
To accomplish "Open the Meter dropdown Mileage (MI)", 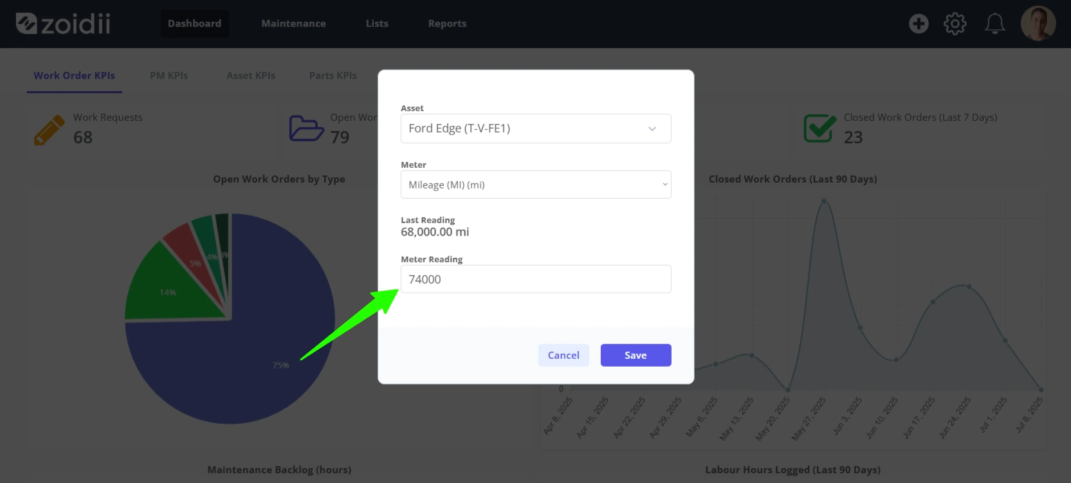I will tap(536, 185).
